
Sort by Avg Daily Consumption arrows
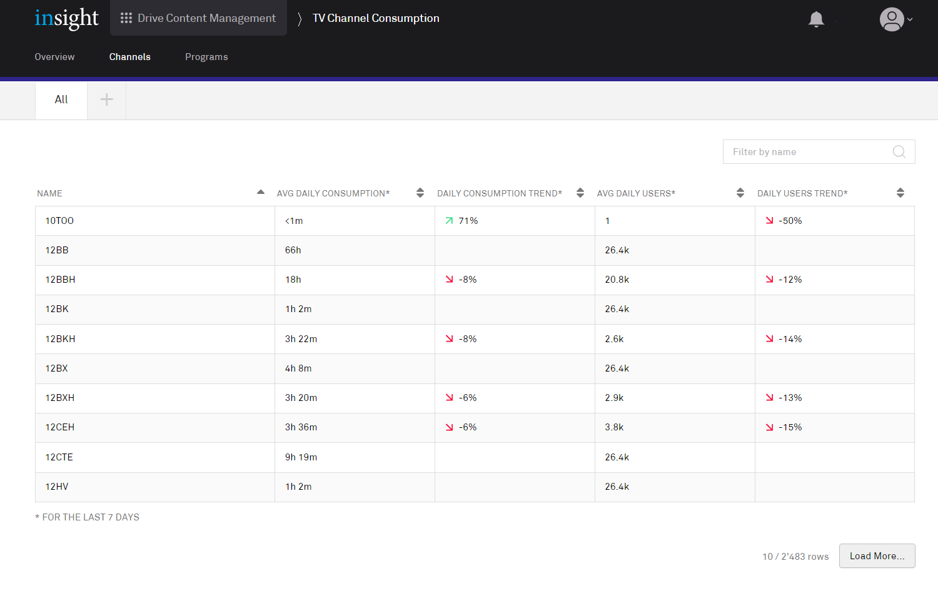coord(420,193)
